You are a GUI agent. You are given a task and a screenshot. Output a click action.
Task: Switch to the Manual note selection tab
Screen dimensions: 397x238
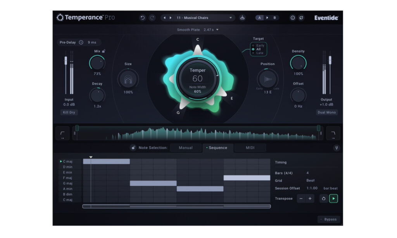click(x=185, y=148)
